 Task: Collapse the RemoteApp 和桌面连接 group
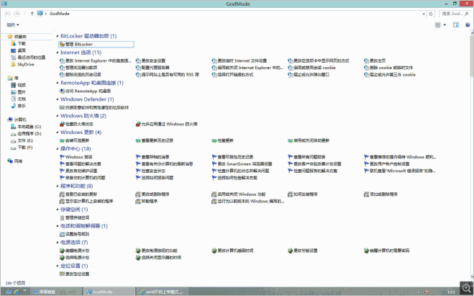point(58,83)
